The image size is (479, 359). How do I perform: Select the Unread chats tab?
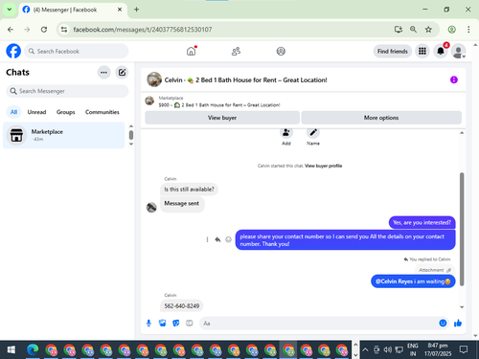click(x=36, y=112)
